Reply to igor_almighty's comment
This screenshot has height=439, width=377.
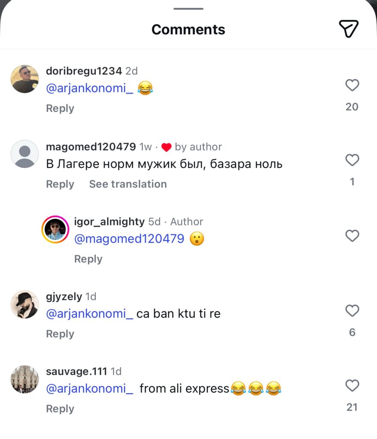88,259
